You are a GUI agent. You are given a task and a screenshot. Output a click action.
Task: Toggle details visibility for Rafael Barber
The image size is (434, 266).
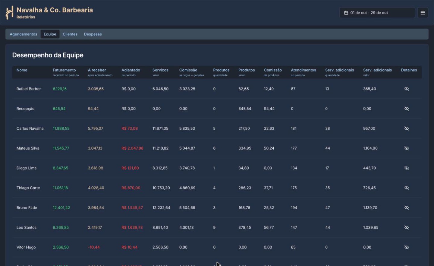(407, 89)
